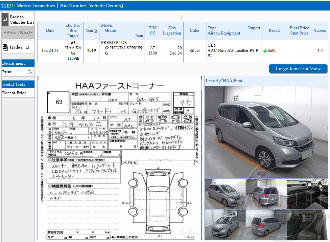Open Recent Price under Useful Tools
This screenshot has width=330, height=242.
(14, 93)
